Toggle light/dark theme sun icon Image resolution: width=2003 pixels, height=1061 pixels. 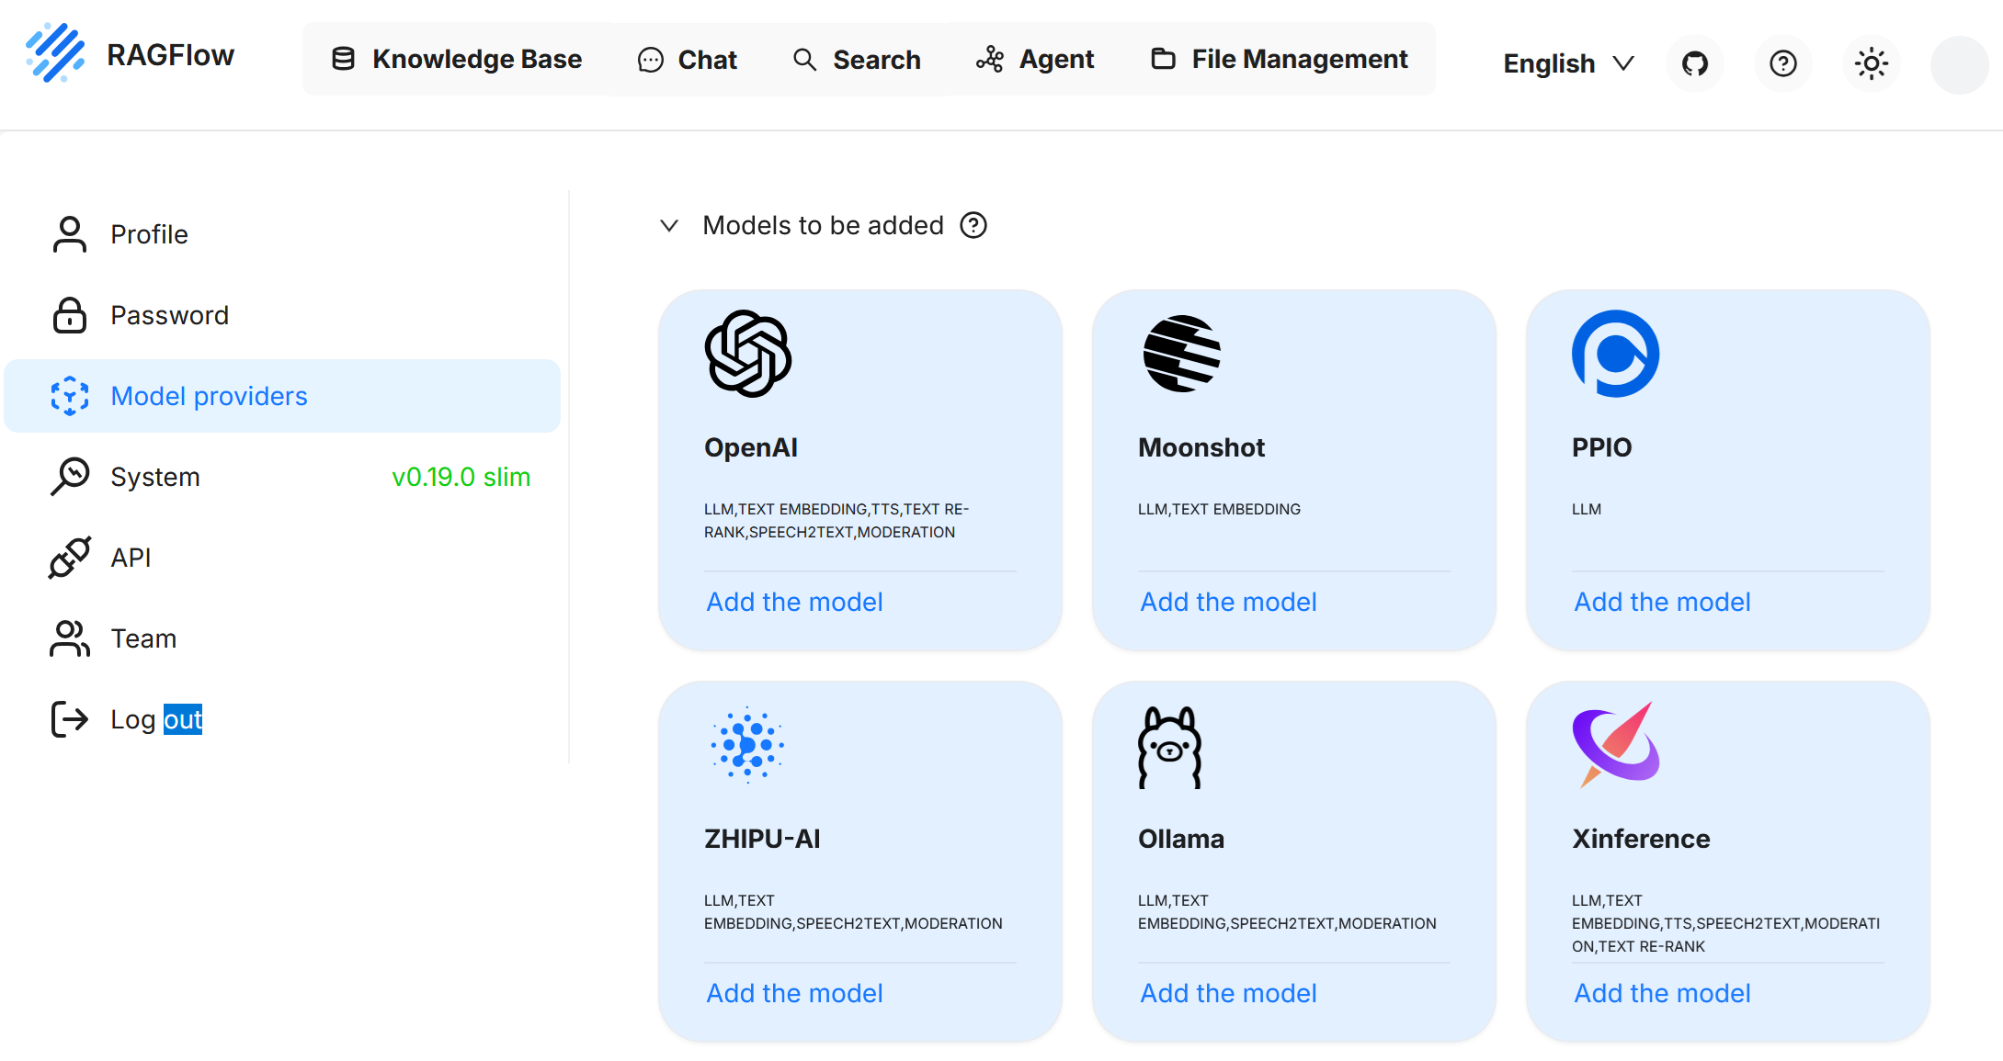click(x=1871, y=63)
